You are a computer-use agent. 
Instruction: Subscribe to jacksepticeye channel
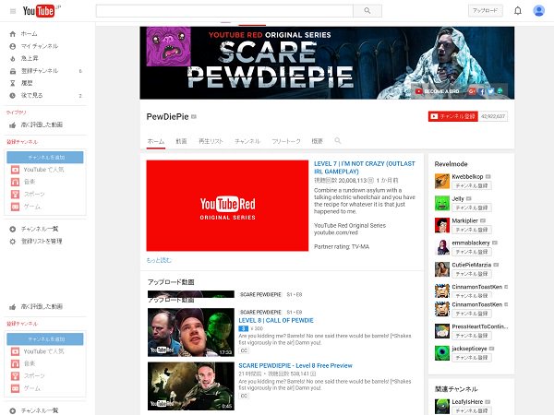(472, 358)
